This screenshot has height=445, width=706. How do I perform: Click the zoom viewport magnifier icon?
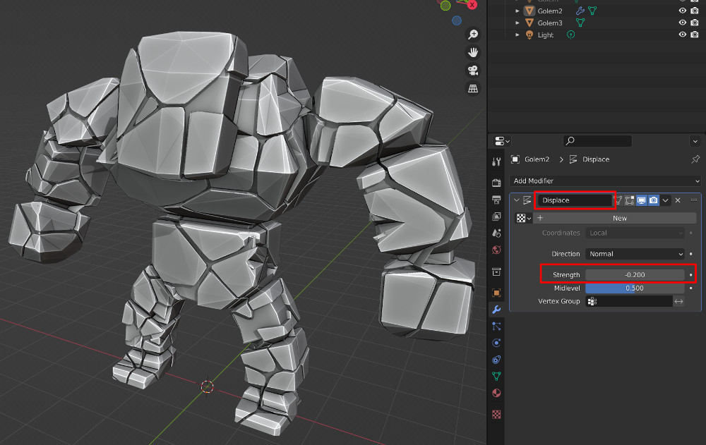pyautogui.click(x=473, y=35)
